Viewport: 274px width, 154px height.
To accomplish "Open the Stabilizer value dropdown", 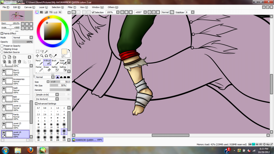I will coord(193,12).
